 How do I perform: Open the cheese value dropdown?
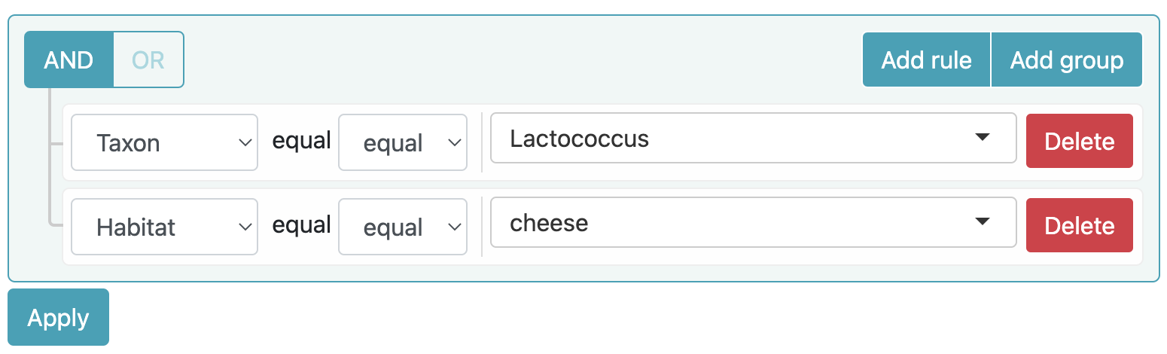click(753, 222)
